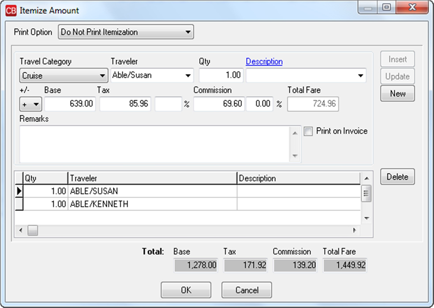The height and width of the screenshot is (308, 434).
Task: Select the ABLE/KENNETH row in the grid
Action: (188, 204)
